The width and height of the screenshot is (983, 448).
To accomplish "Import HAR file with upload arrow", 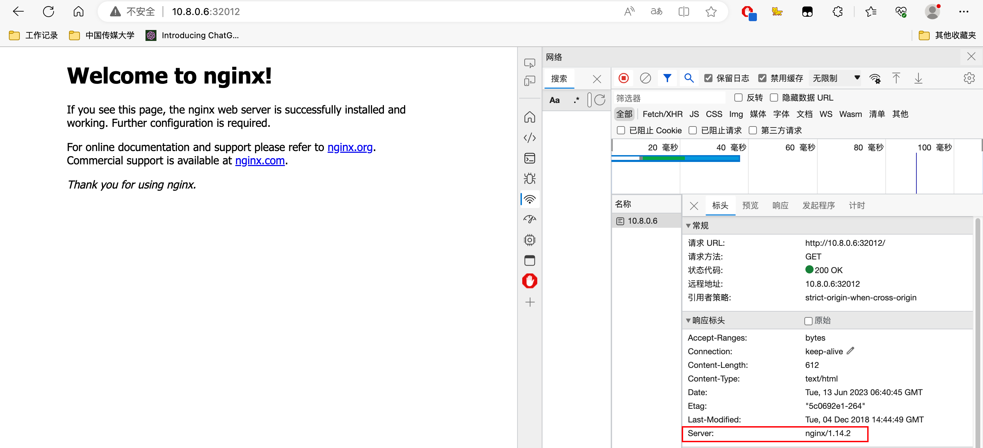I will [x=896, y=78].
